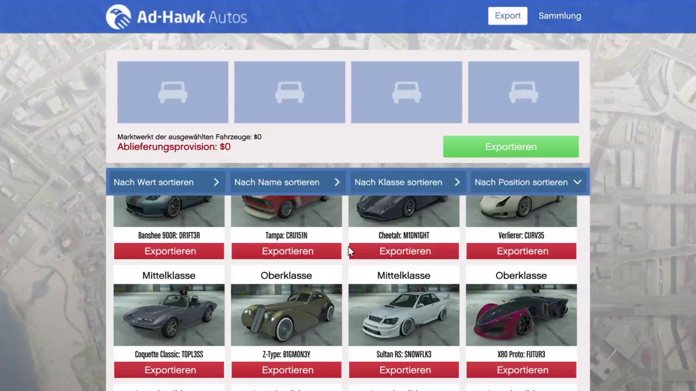Click the Z-Type car thumbnail
The width and height of the screenshot is (696, 391).
coord(287,315)
